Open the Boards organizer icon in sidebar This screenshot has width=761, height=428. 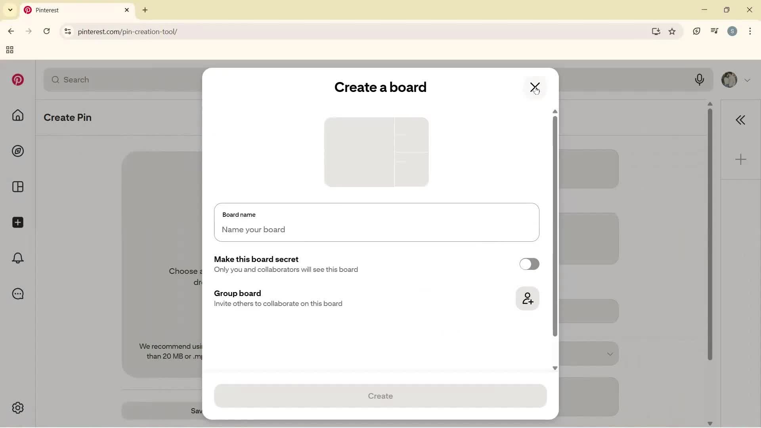pos(17,187)
